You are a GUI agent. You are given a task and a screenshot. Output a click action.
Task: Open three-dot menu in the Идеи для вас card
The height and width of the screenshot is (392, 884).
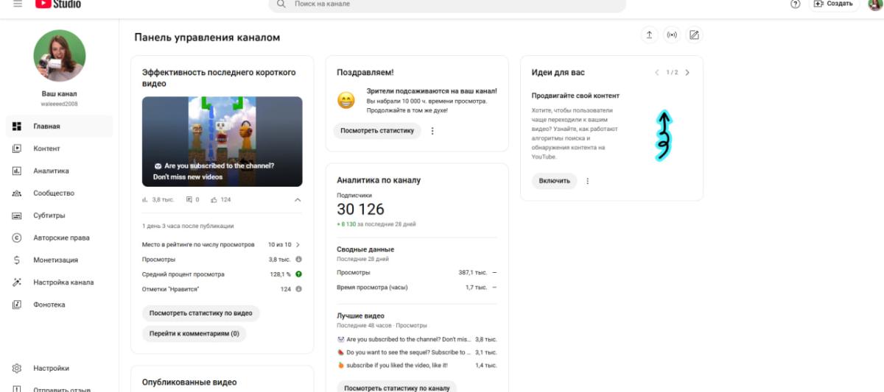click(587, 181)
